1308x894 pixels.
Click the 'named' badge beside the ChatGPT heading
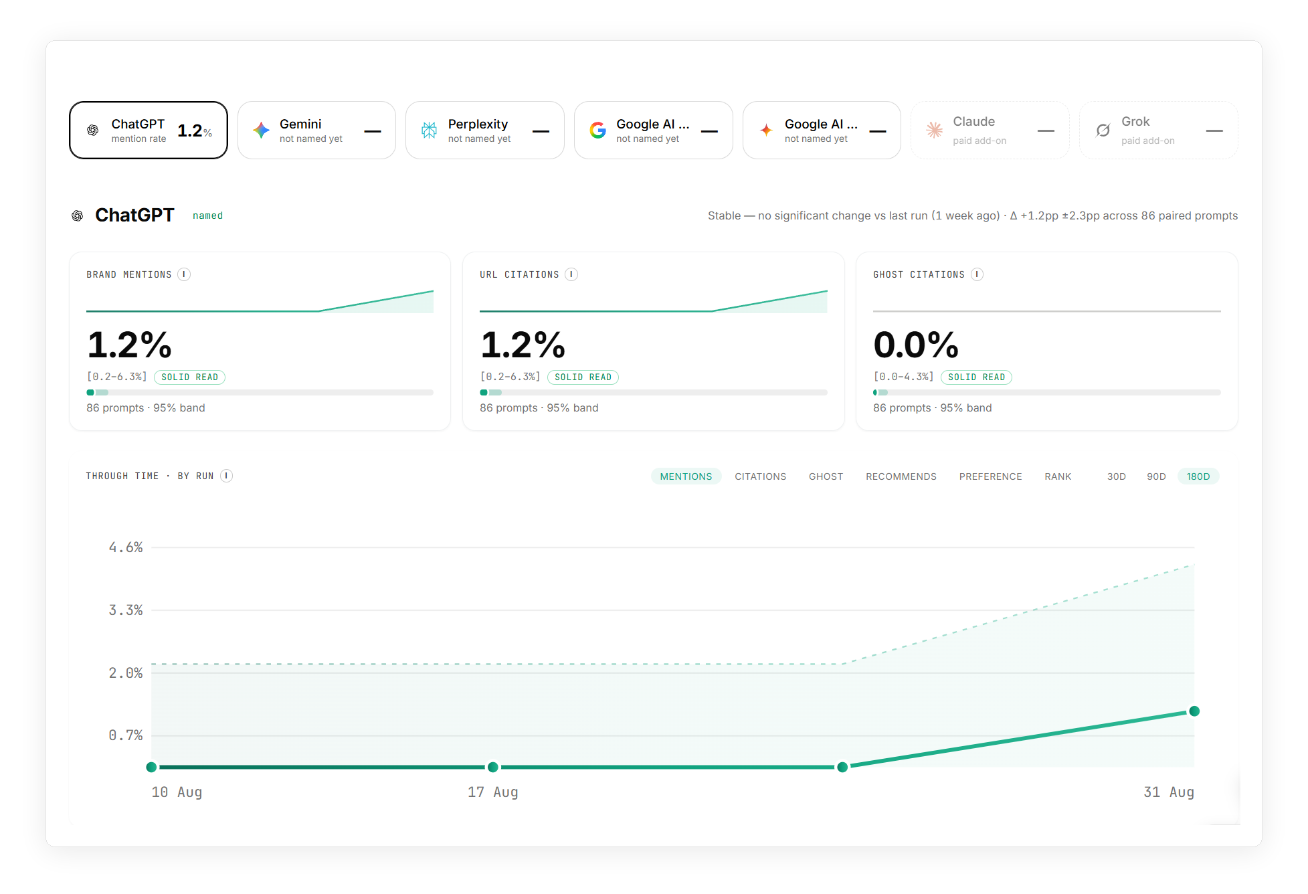207,215
